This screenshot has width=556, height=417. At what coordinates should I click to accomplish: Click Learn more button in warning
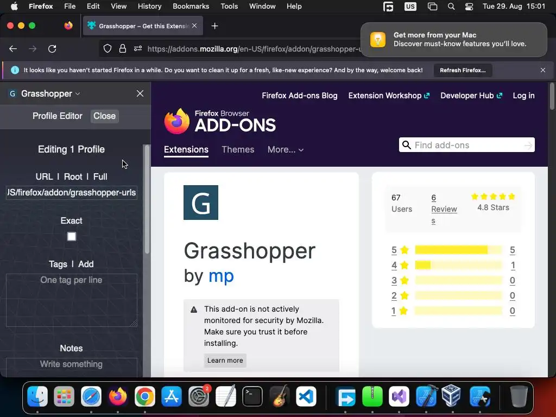pos(225,361)
